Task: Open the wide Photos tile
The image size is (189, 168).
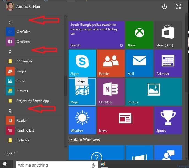Action: tap(154, 92)
